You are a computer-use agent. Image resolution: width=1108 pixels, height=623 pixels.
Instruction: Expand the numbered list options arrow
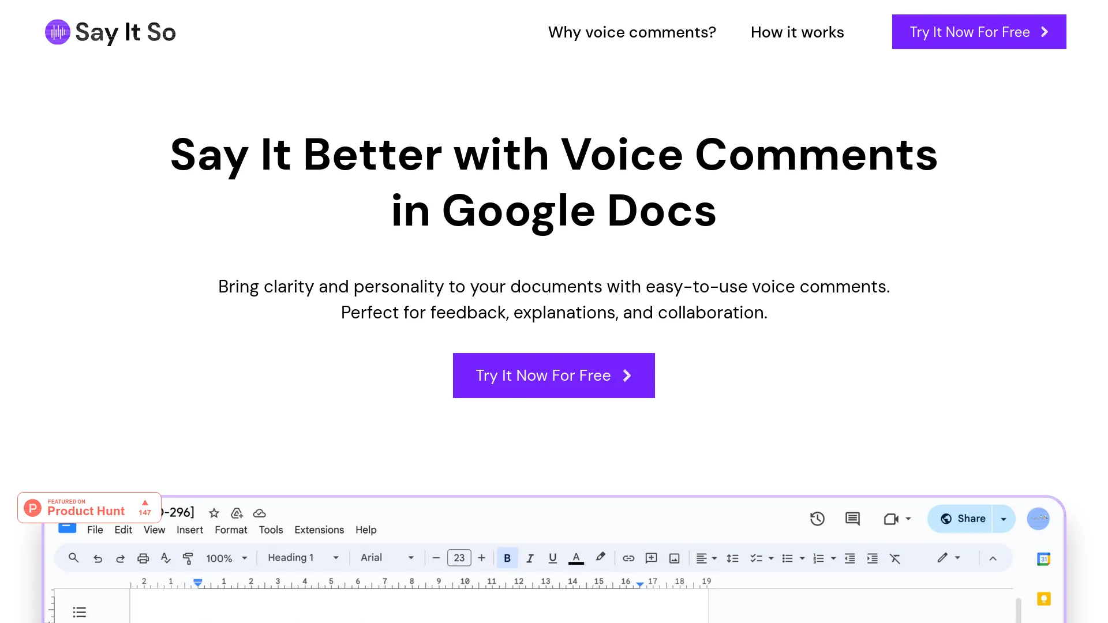click(x=833, y=558)
